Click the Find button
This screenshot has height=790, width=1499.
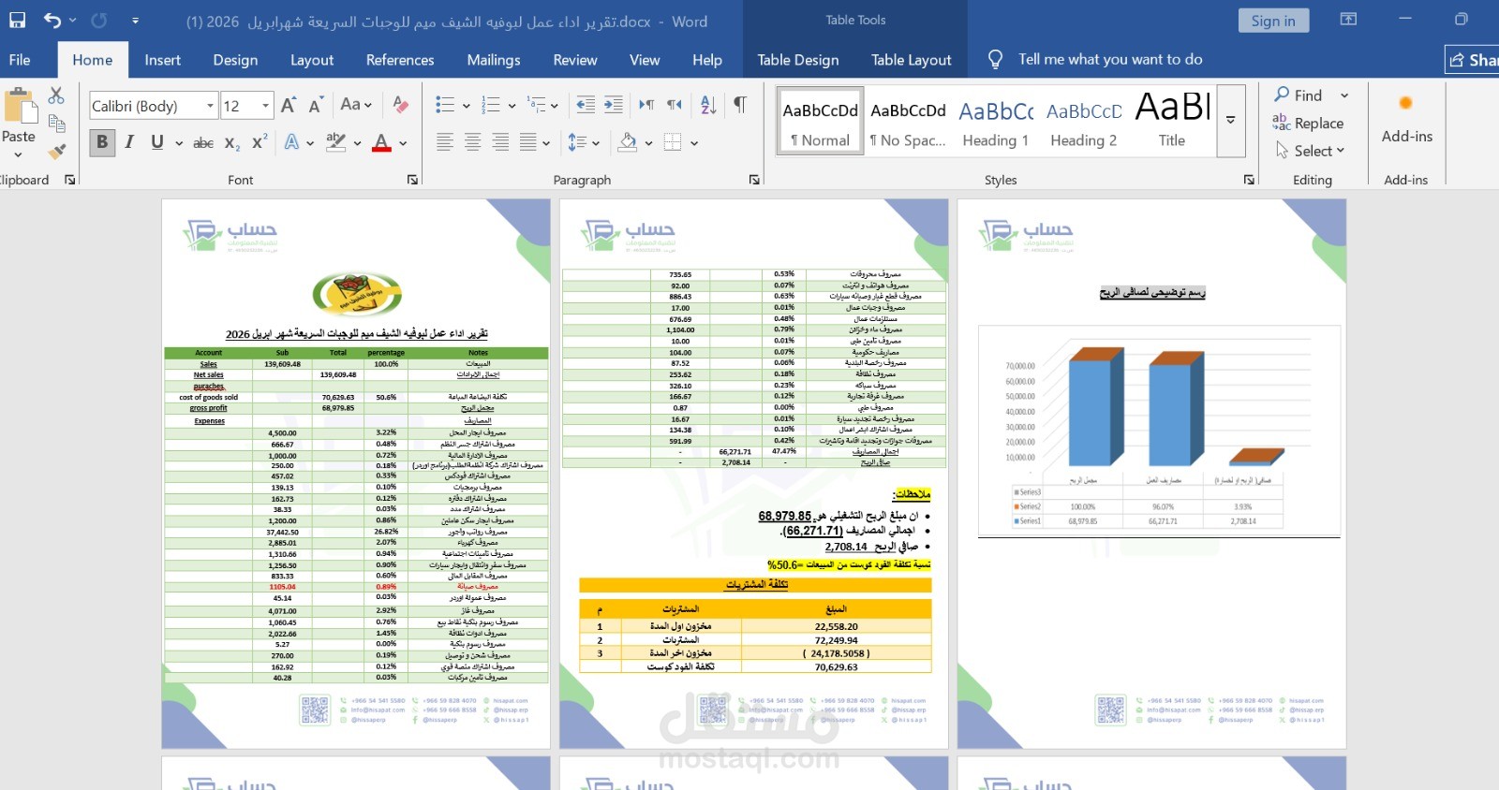pos(1299,95)
